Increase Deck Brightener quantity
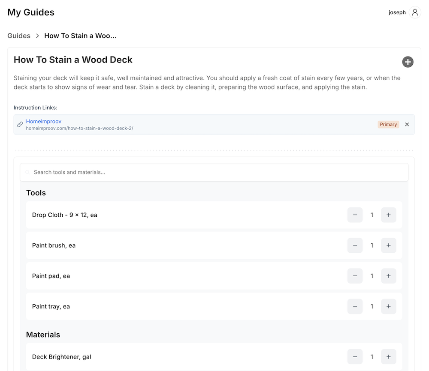Viewport: 429px width, 371px height. (389, 357)
